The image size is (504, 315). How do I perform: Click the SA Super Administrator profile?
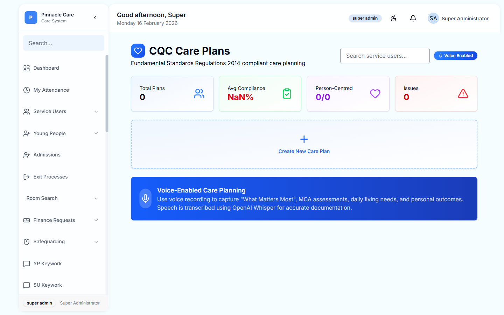(x=458, y=18)
